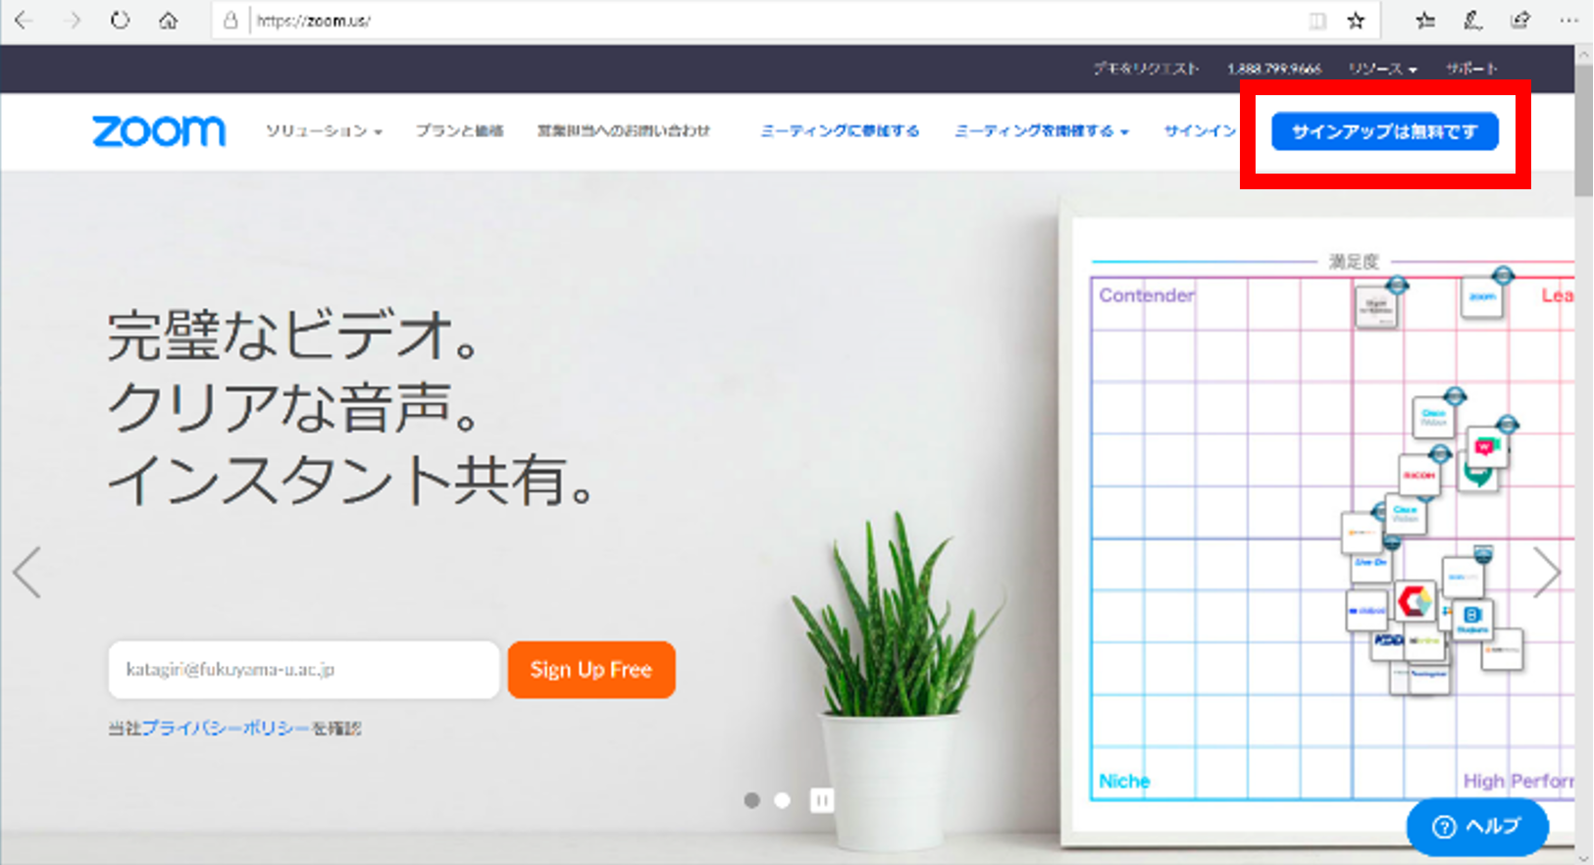Screen dimensions: 1594x865
Task: Click the padlock site security icon
Action: pyautogui.click(x=231, y=21)
